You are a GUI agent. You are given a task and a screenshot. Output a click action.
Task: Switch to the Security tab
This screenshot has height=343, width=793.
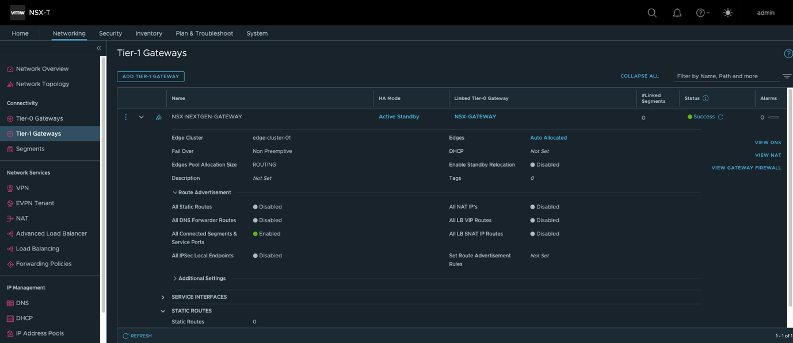110,33
